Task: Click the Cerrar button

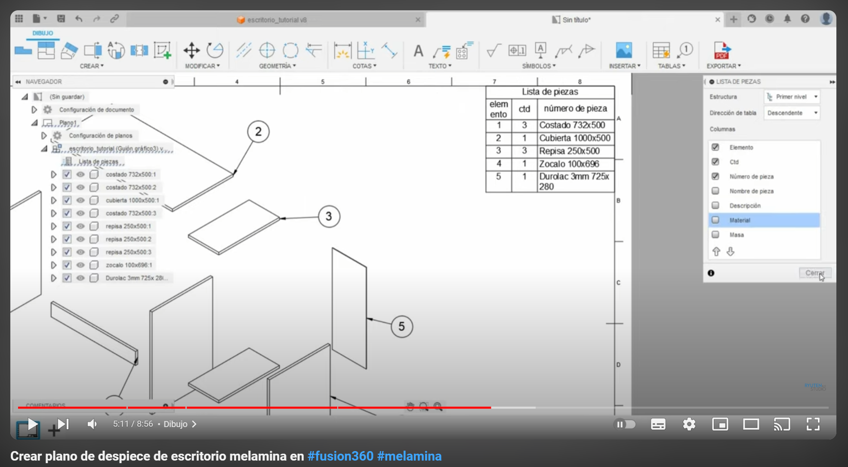Action: coord(815,273)
